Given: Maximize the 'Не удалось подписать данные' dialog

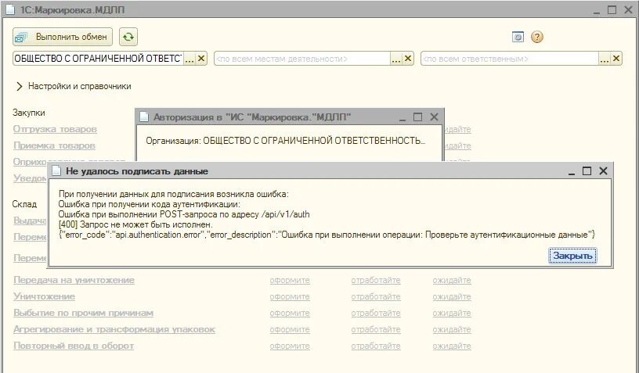Looking at the screenshot, I should pos(587,171).
